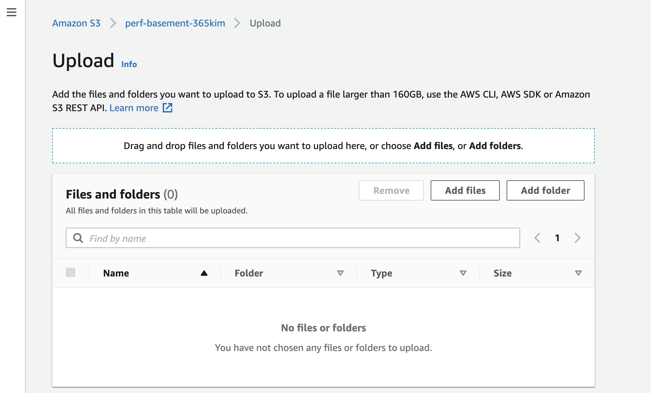Focus the Find by name search field

tap(298, 238)
